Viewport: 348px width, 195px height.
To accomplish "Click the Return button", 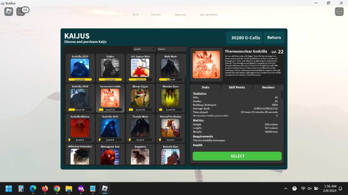I will coord(274,38).
